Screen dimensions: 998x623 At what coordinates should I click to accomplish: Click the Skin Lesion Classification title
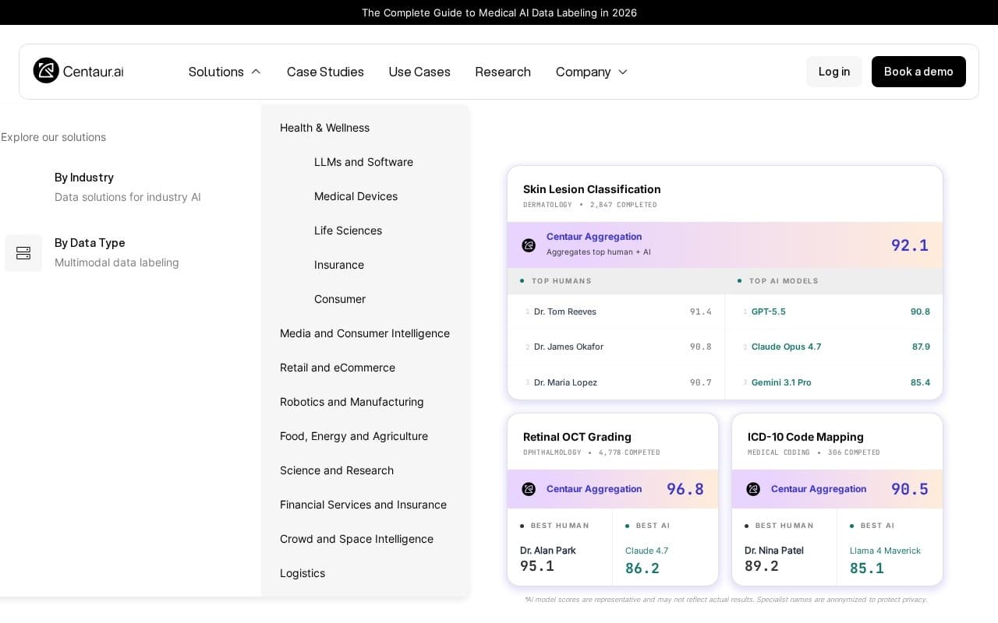pyautogui.click(x=592, y=189)
